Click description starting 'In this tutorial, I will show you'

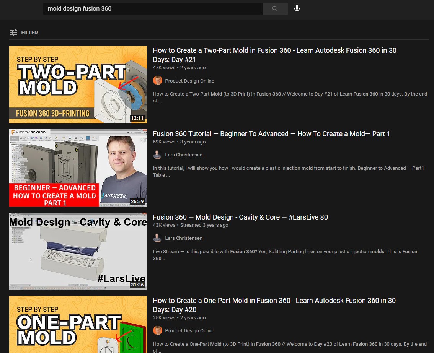point(289,171)
